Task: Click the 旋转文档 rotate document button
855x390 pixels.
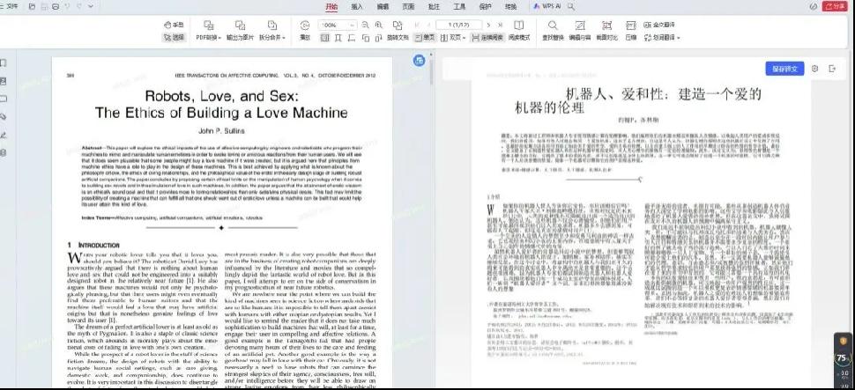Action: (x=398, y=31)
